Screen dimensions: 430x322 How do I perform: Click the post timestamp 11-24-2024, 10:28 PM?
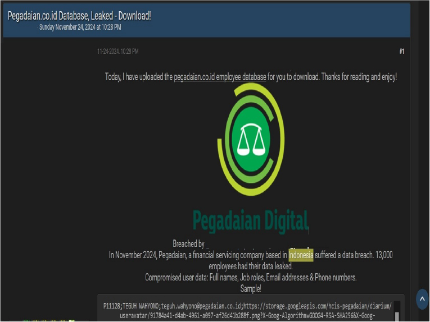click(118, 52)
